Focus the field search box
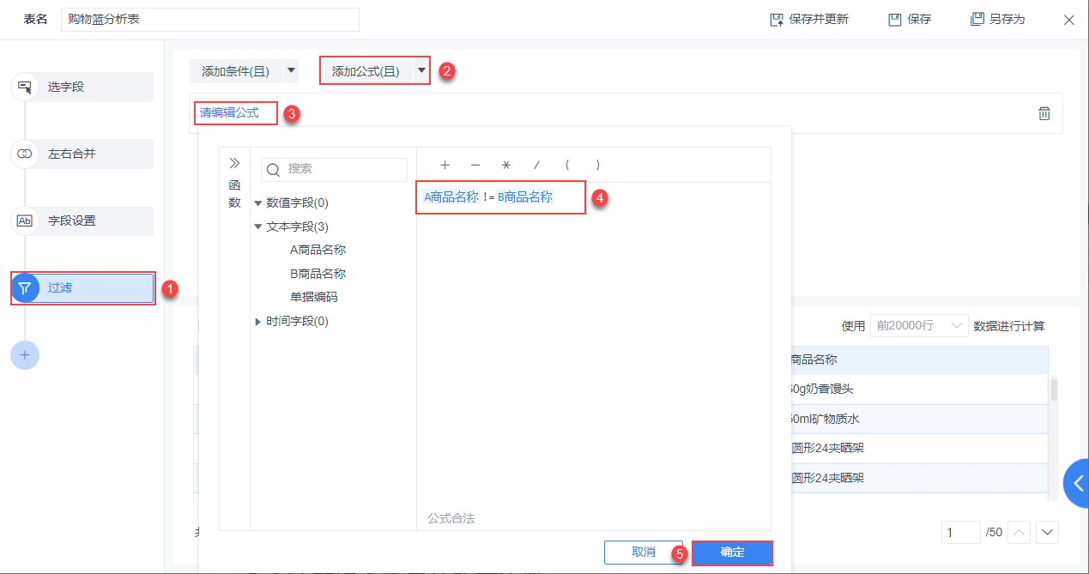Viewport: 1089px width, 574px height. (x=334, y=170)
